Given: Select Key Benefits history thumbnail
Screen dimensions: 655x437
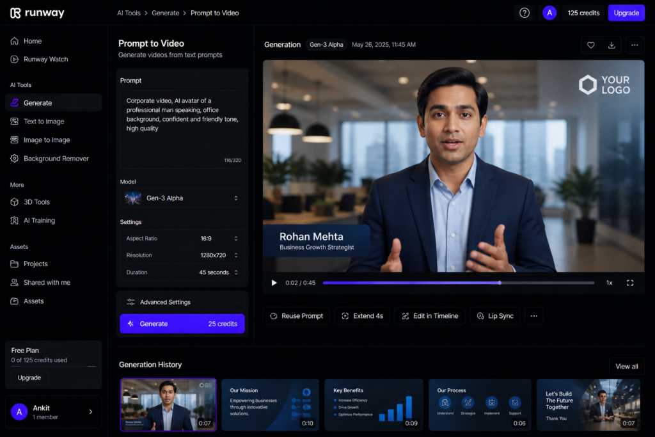Looking at the screenshot, I should (x=374, y=405).
